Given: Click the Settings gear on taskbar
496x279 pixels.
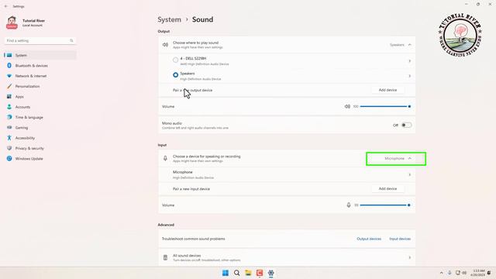Looking at the screenshot, I should coord(270,273).
